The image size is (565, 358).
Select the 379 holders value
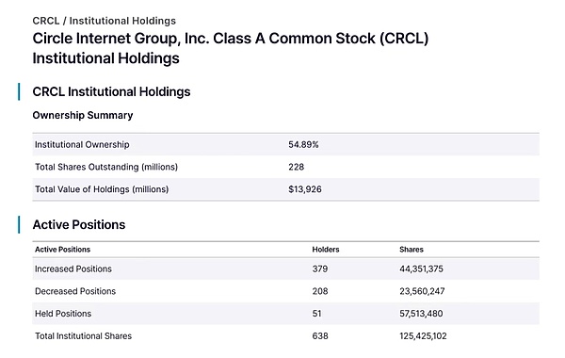pos(320,268)
